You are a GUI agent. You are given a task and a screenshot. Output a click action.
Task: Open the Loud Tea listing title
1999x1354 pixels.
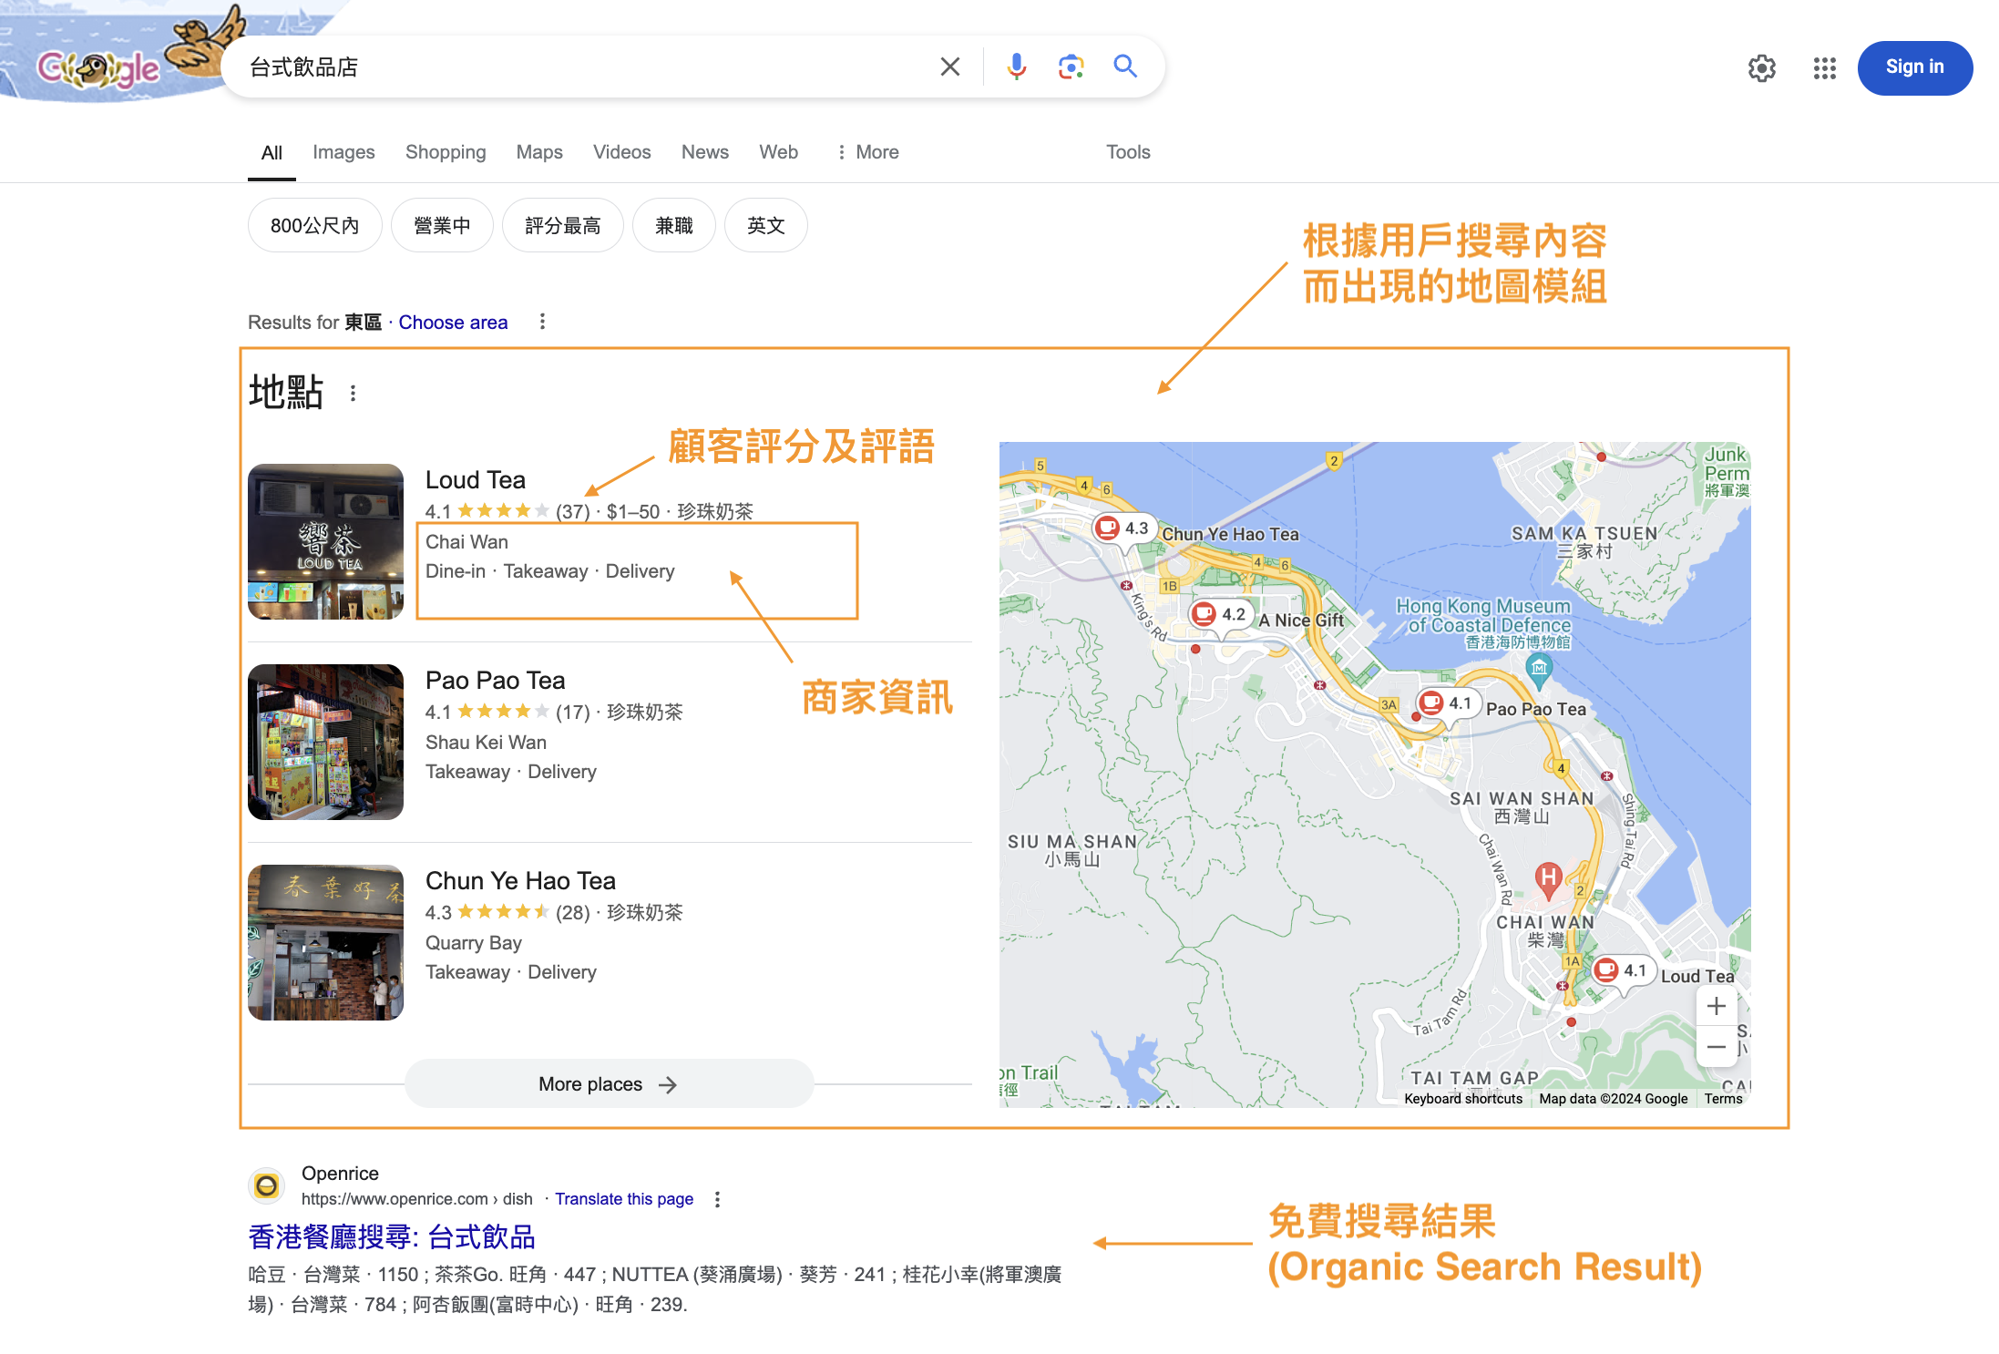pos(475,480)
